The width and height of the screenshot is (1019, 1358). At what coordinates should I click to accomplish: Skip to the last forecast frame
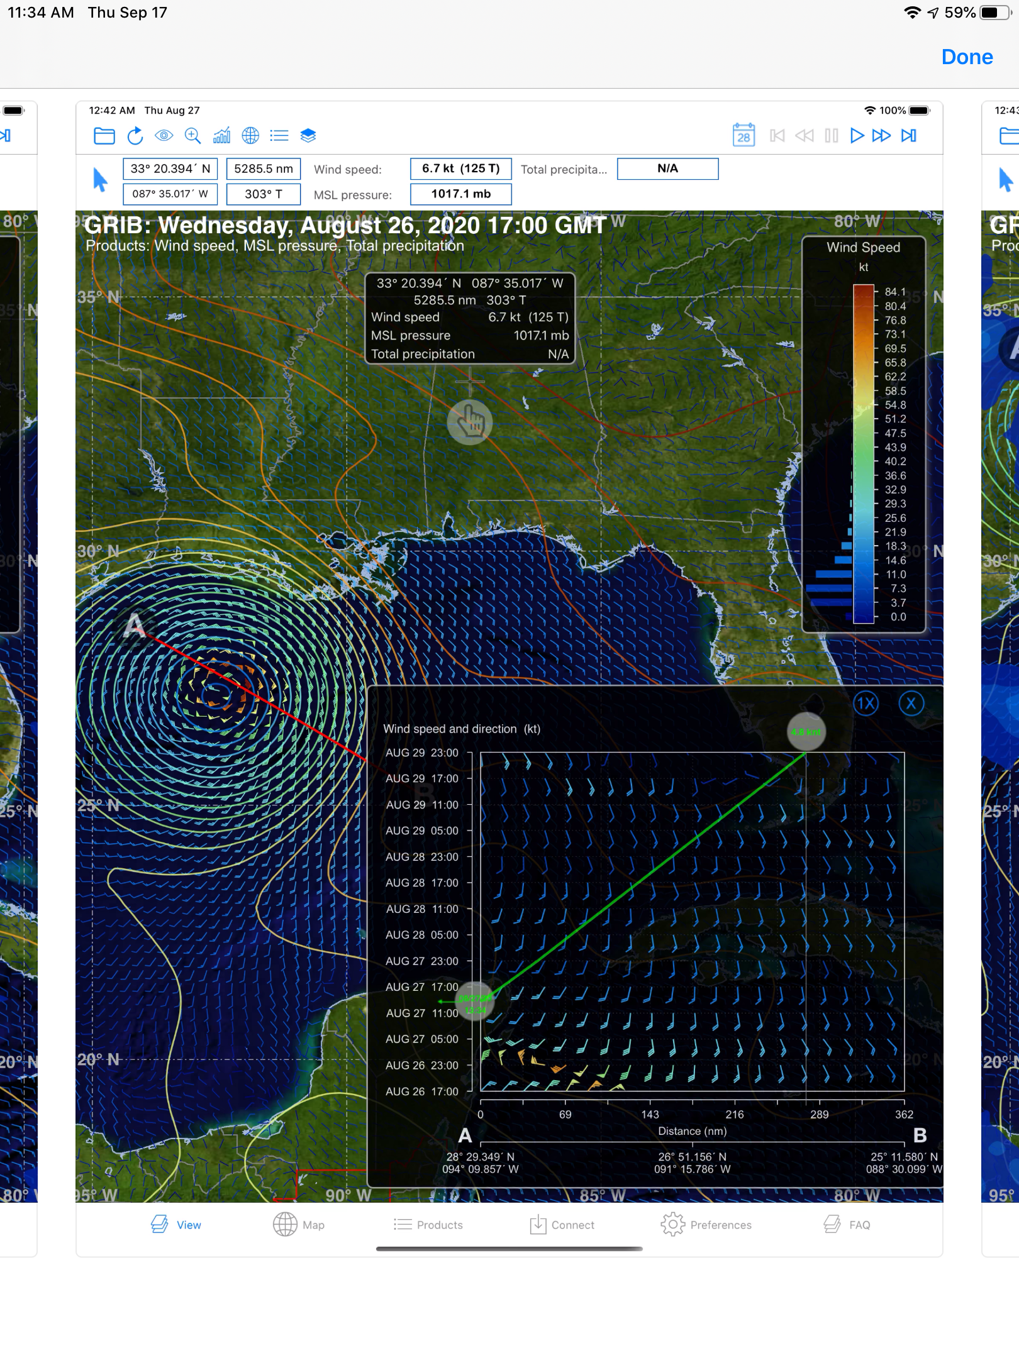click(x=909, y=136)
